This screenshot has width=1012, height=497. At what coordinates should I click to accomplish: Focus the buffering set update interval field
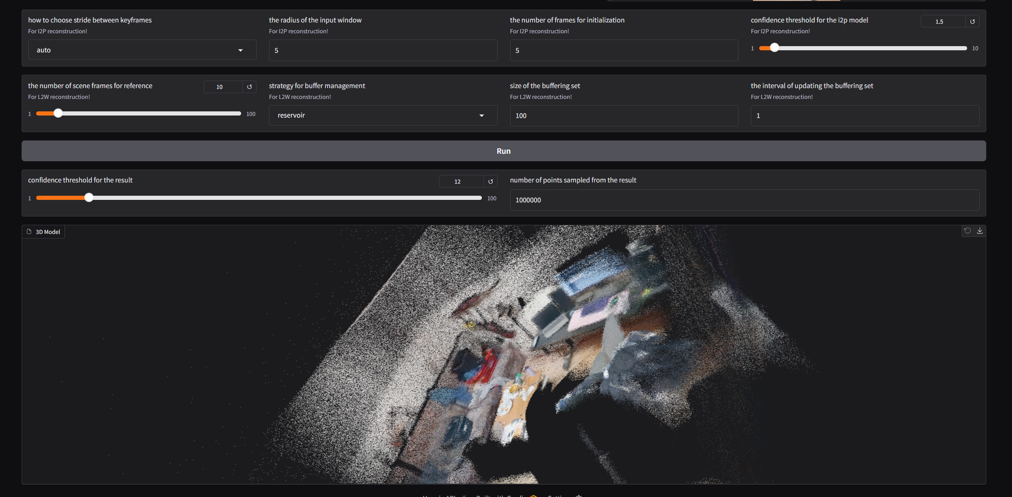coord(865,116)
